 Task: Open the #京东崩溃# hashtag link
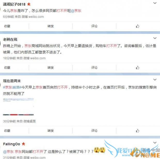click(12, 87)
